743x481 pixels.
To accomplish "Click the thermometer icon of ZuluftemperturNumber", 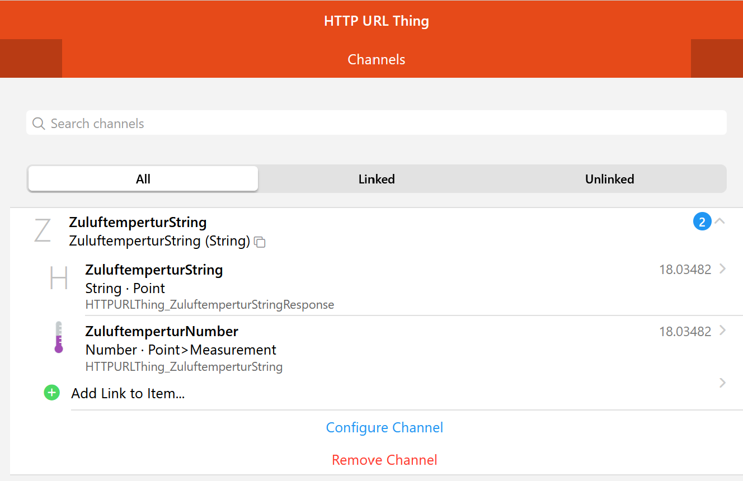I will coord(59,337).
